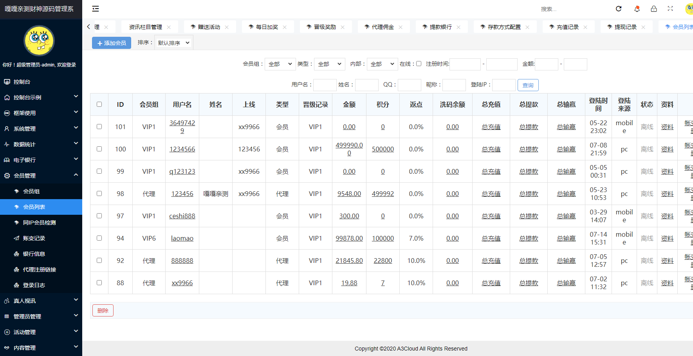Enable the 在线 online filter checkbox
The image size is (693, 356).
pos(419,64)
